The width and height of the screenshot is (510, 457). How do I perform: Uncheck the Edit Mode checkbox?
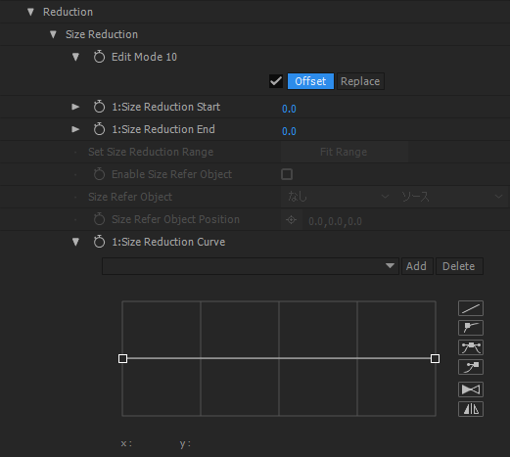coord(276,81)
